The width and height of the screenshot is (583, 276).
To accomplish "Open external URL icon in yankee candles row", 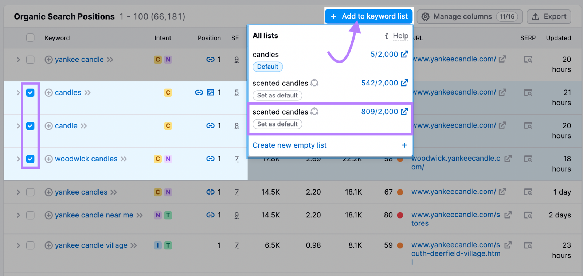I will point(502,192).
